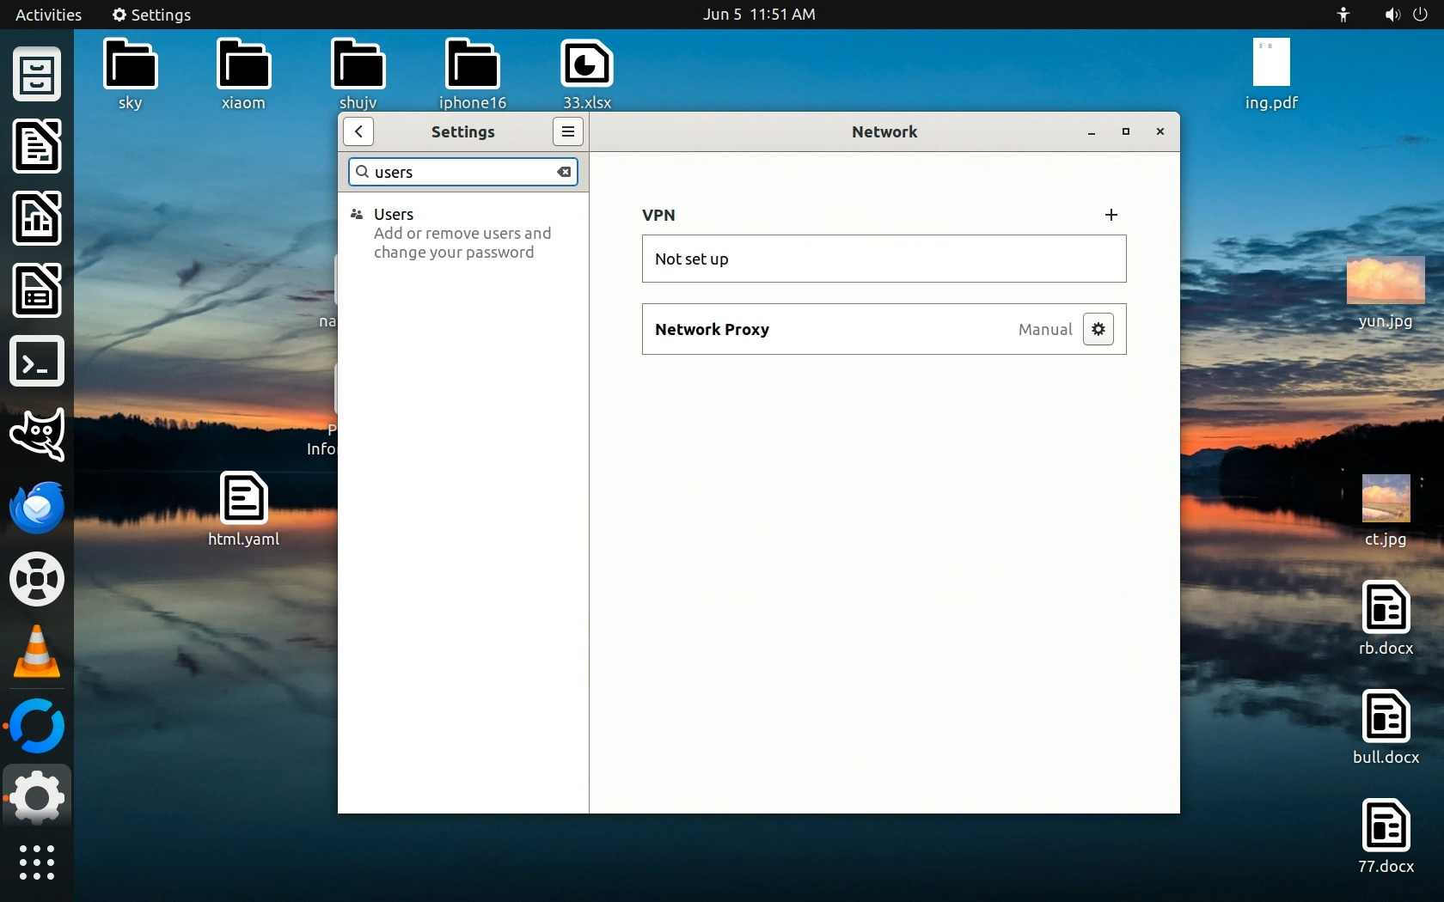Show all applications grid

tap(37, 862)
